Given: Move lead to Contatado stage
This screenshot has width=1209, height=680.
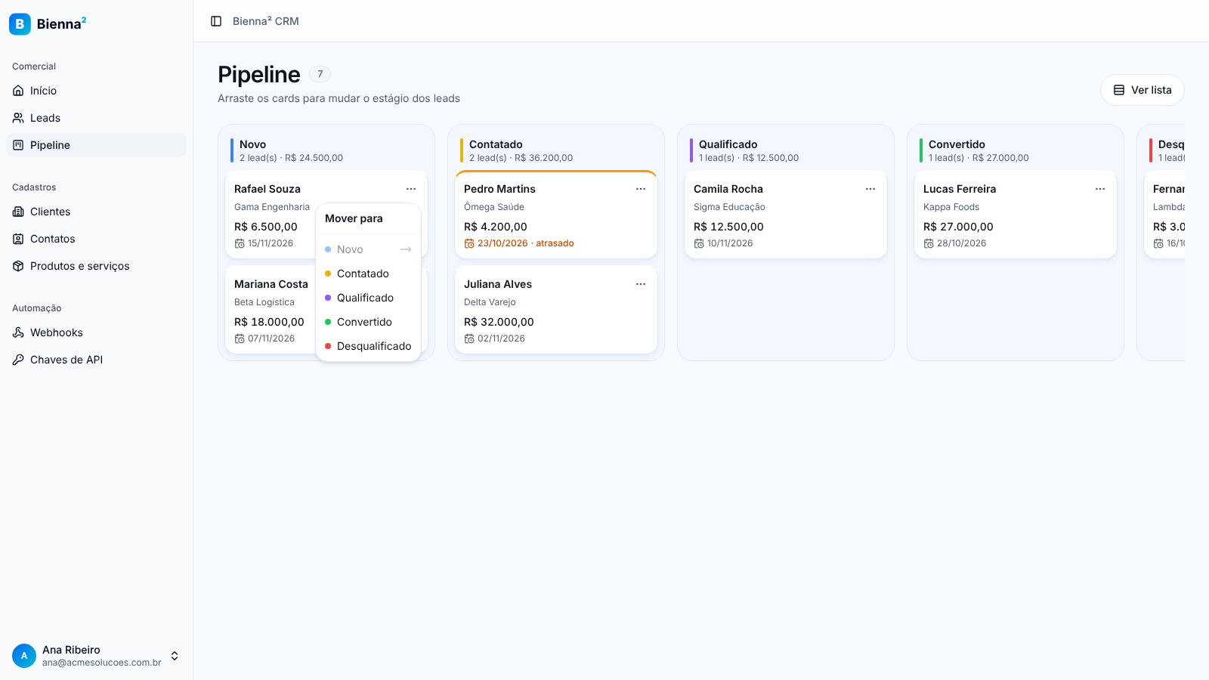Looking at the screenshot, I should [368, 274].
